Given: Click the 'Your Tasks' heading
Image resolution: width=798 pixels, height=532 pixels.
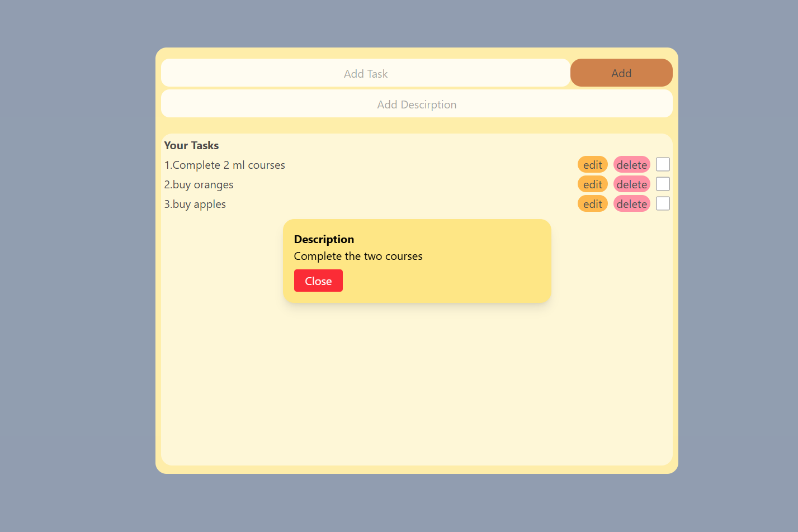Looking at the screenshot, I should tap(191, 145).
